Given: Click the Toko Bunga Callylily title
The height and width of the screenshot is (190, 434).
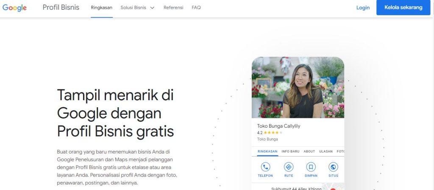Looking at the screenshot, I should [278, 126].
